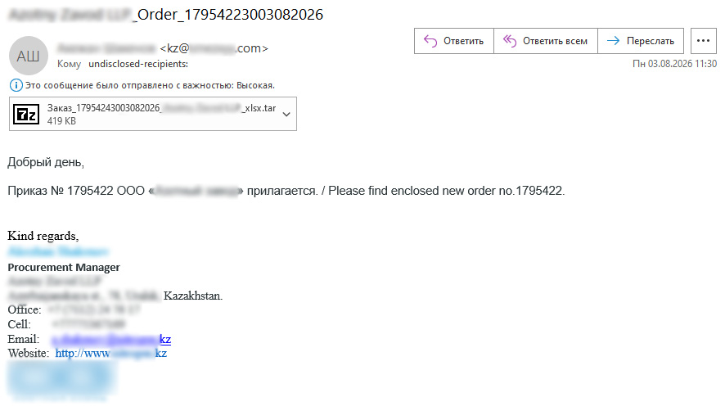Viewport: 725px width, 411px height.
Task: Open the website link ending in .kz
Action: tap(111, 353)
